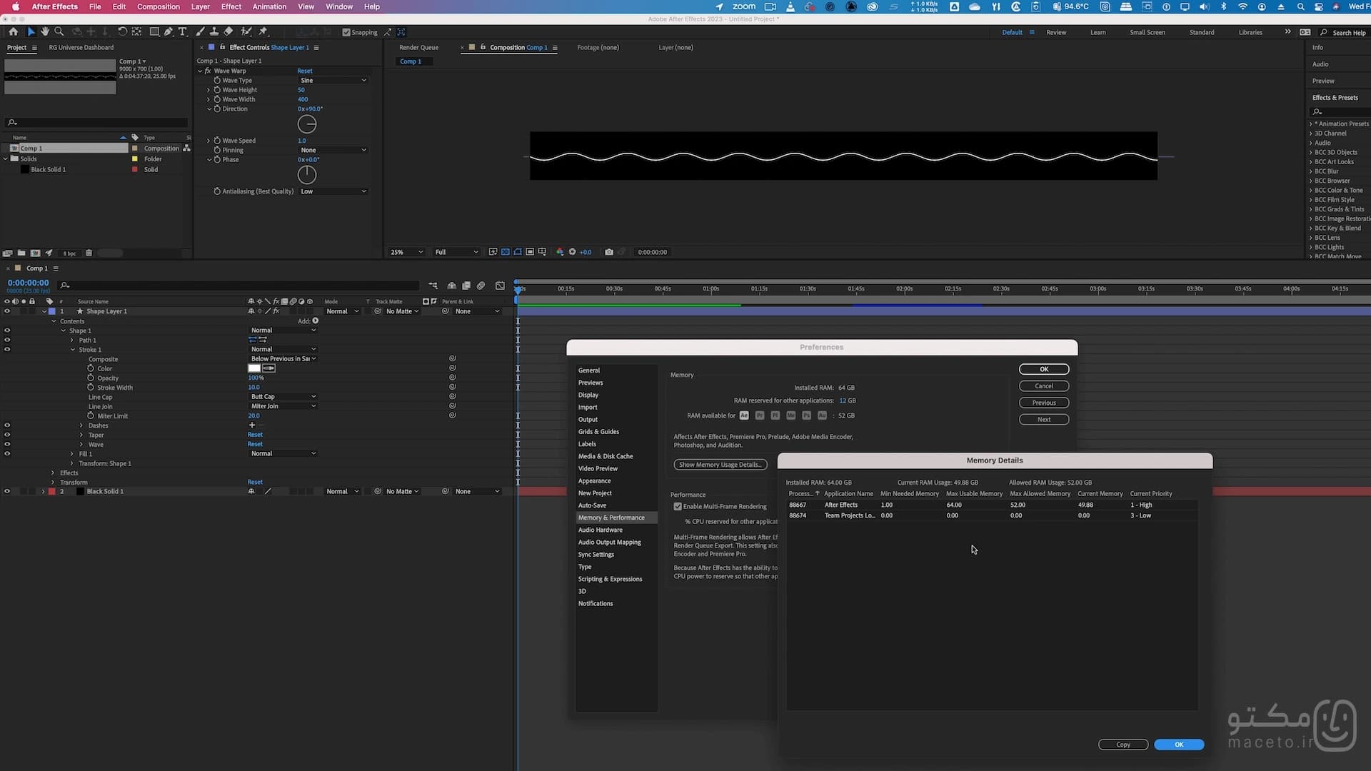Disable Enable Multi-Frame Rendering checkbox

pos(678,507)
